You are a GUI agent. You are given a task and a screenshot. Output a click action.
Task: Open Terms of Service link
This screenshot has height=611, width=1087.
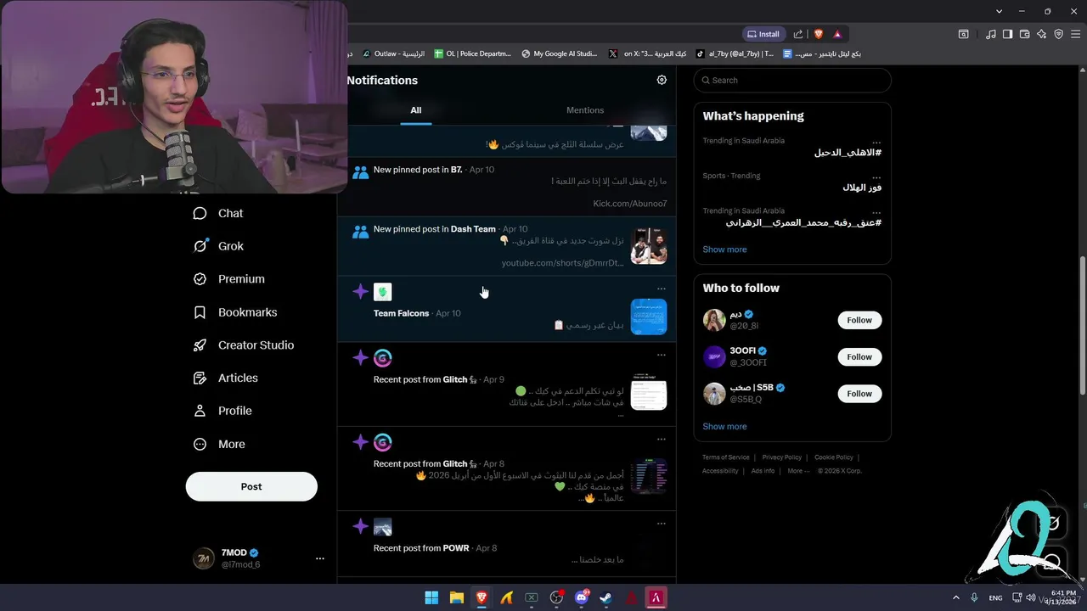(726, 457)
